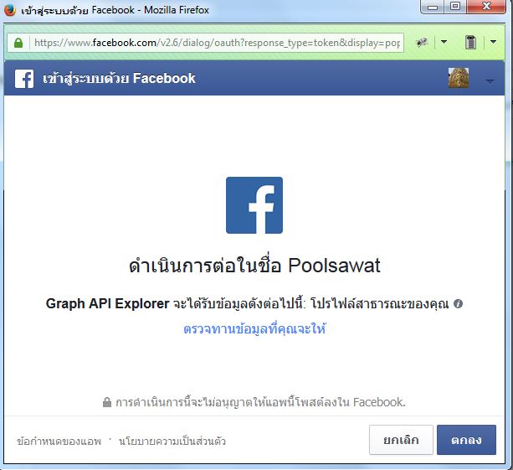Click the fly extension icon in toolbar

pos(422,42)
